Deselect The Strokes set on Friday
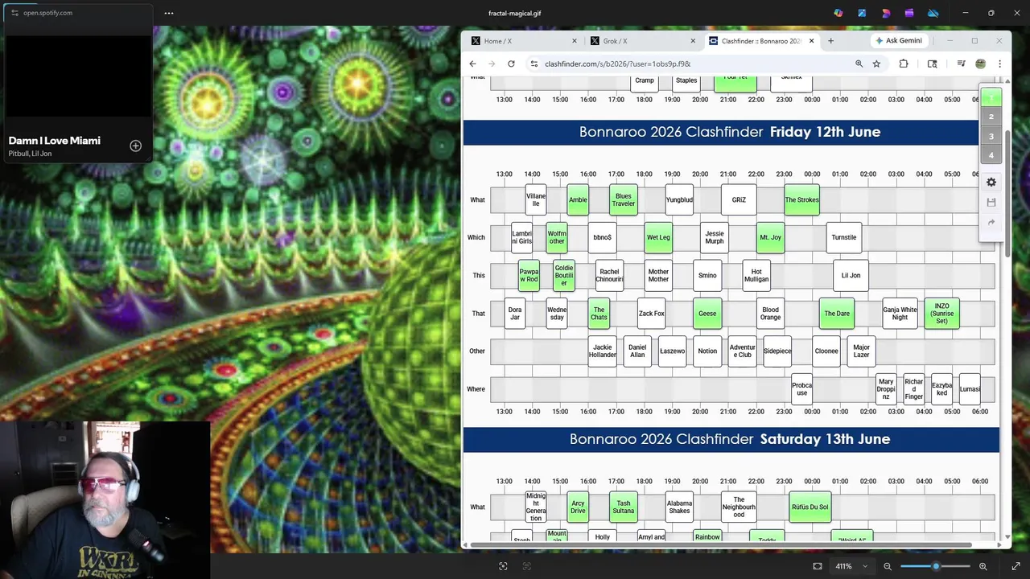The image size is (1030, 579). tap(801, 199)
